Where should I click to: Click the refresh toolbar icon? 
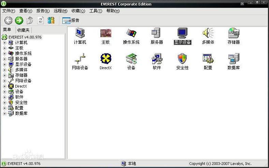click(41, 20)
